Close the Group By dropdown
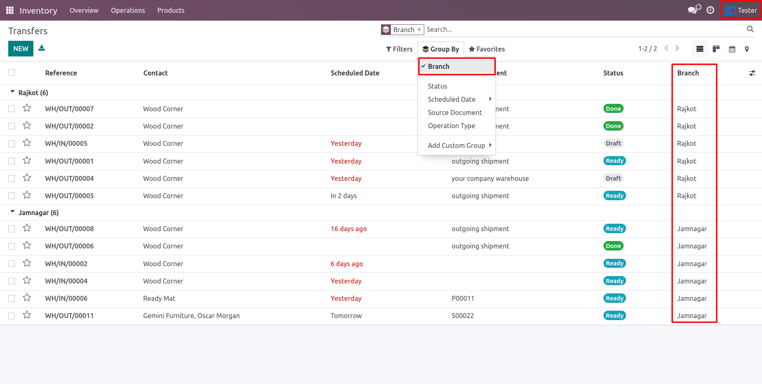 (x=441, y=49)
